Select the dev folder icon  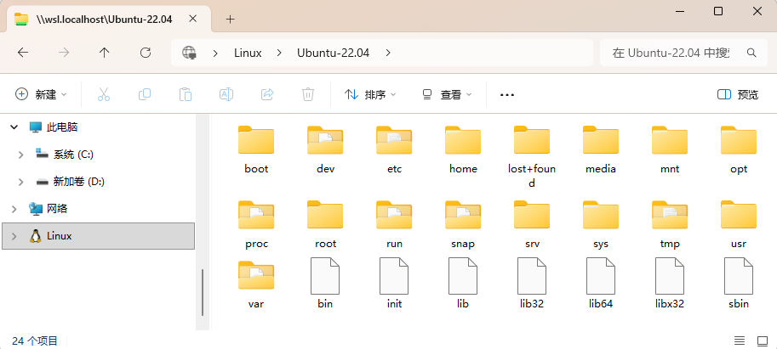pyautogui.click(x=325, y=140)
